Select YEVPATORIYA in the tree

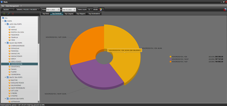coord(16,74)
